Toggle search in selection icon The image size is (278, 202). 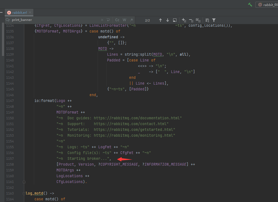(x=207, y=20)
